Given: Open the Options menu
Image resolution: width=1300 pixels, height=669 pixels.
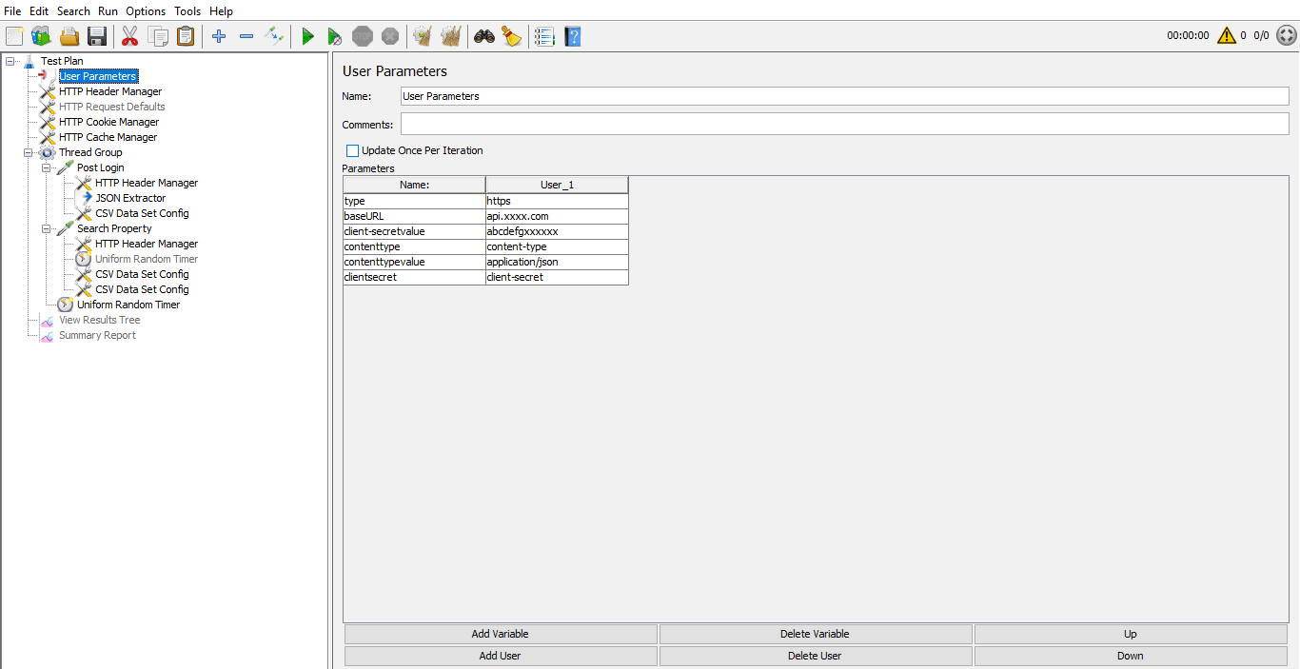Looking at the screenshot, I should pyautogui.click(x=145, y=10).
